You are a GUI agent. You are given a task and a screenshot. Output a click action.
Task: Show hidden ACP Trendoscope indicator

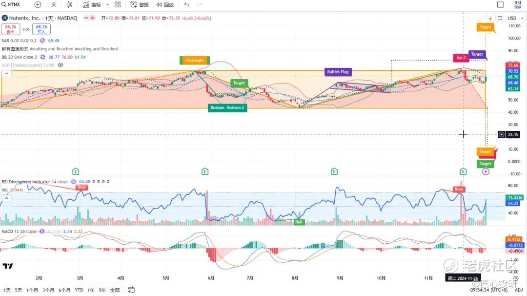[x=61, y=65]
